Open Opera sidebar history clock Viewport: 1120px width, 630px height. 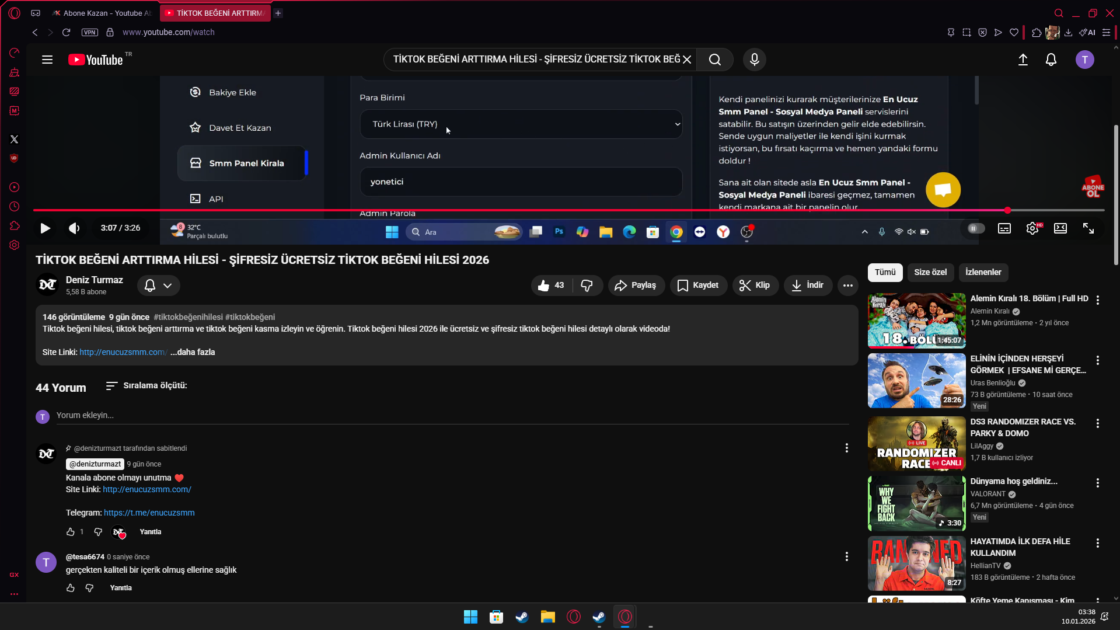[15, 207]
